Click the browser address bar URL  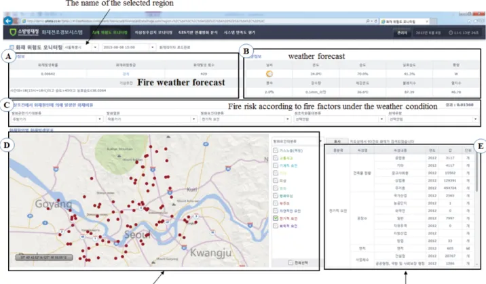(x=146, y=21)
